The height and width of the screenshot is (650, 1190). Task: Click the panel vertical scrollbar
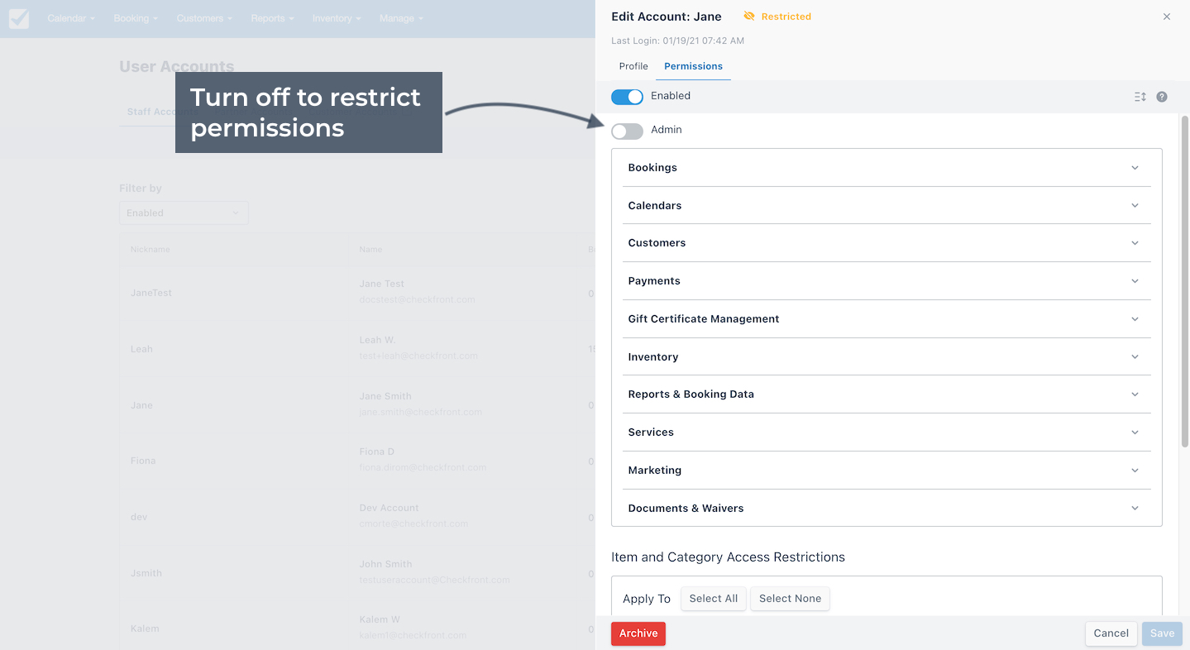[1184, 281]
